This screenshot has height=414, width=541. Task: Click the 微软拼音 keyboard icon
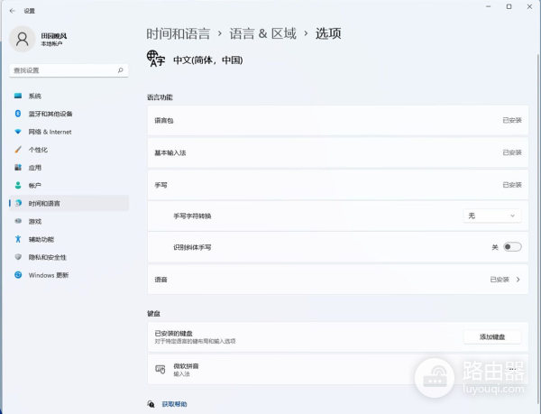click(160, 370)
